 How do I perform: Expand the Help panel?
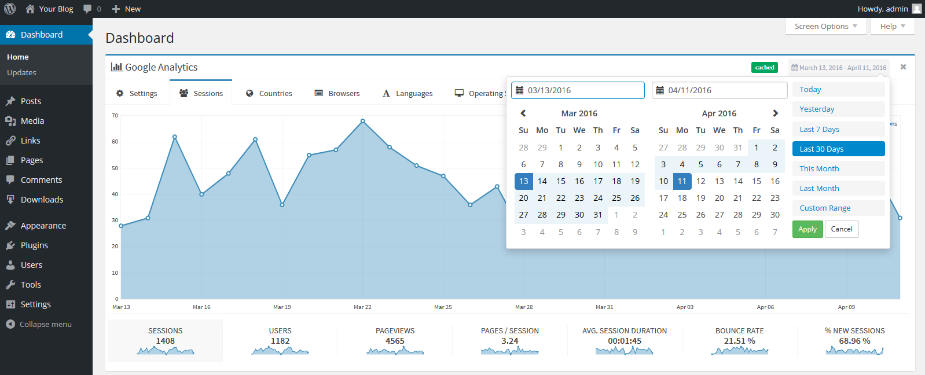[x=893, y=26]
